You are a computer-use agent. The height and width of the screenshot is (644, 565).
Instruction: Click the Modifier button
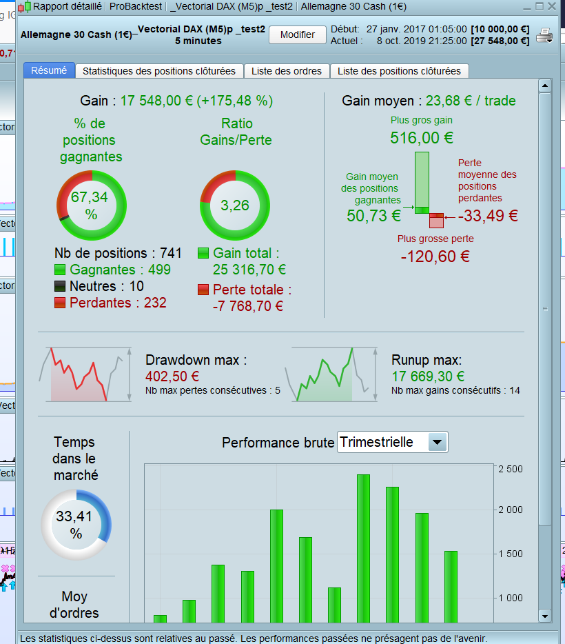point(298,34)
